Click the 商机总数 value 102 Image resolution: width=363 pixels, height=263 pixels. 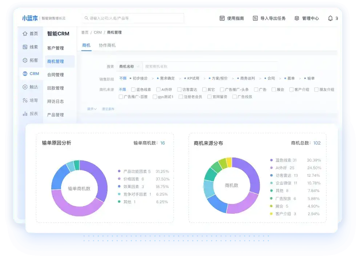coord(317,143)
